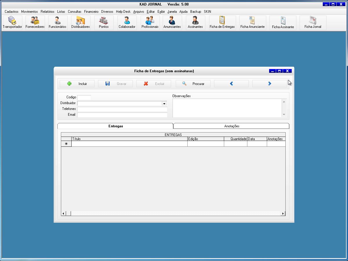Screen dimensions: 348x261
Task: Launch Ficha Jornal from the toolbar
Action: (313, 23)
